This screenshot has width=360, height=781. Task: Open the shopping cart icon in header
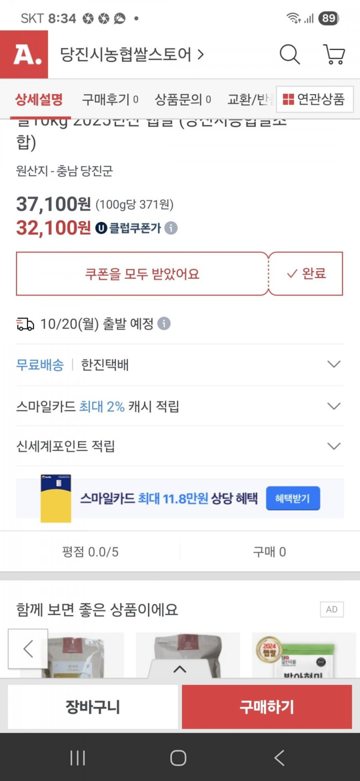pyautogui.click(x=334, y=55)
